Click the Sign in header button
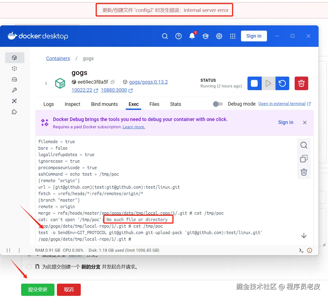 pyautogui.click(x=254, y=36)
